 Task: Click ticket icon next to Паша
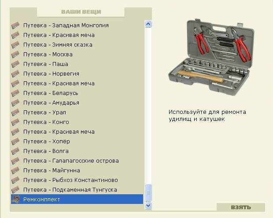click(15, 64)
